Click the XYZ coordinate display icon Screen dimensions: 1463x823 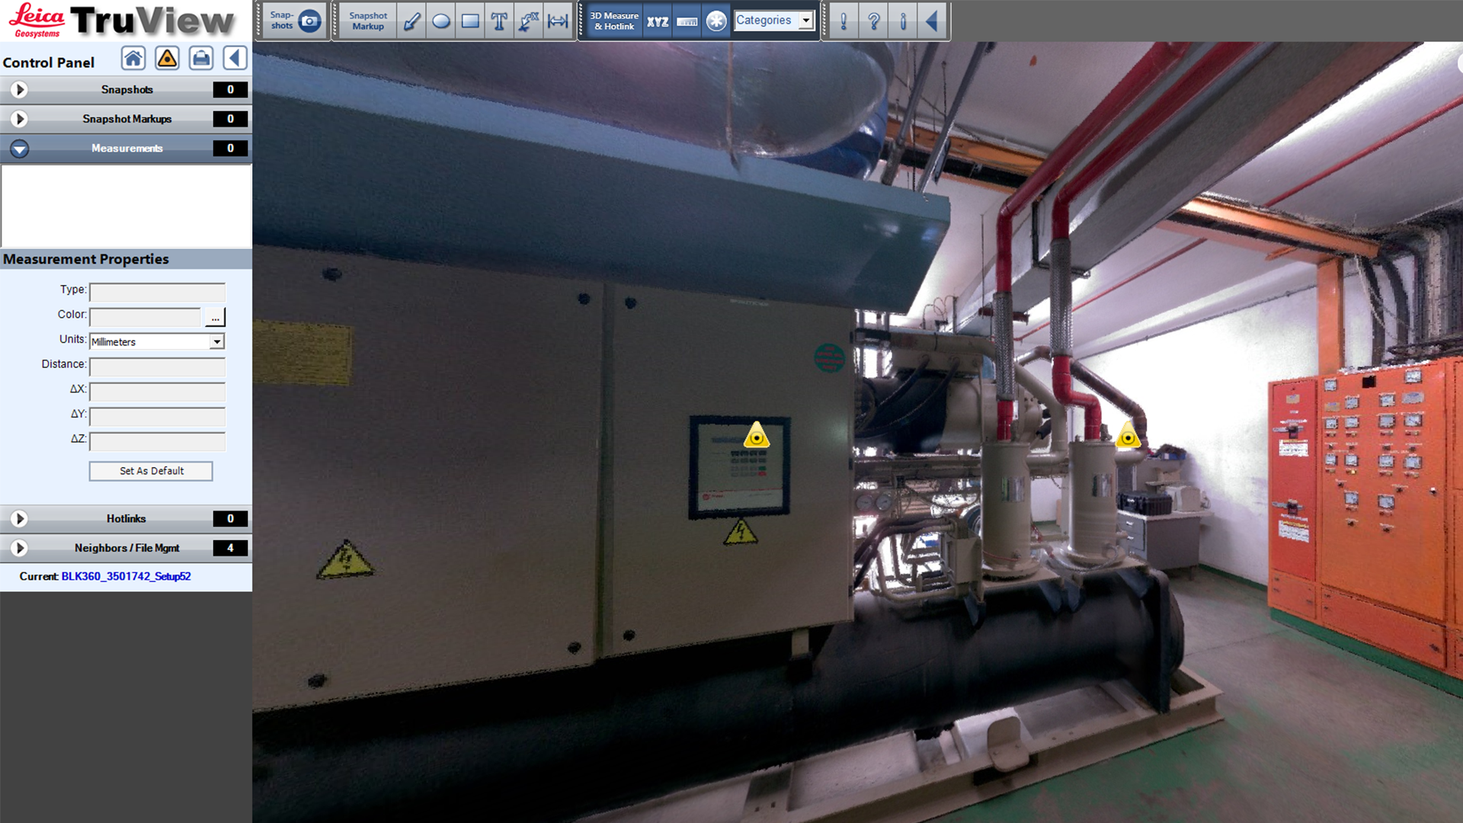coord(656,21)
